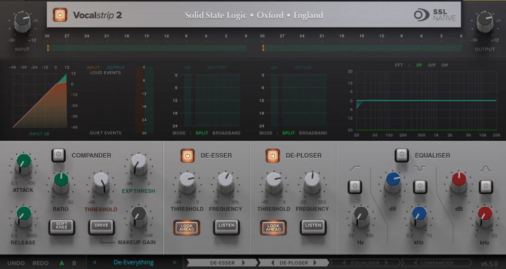This screenshot has width=506, height=269.
Task: Enable the bell EQ band power button
Action: [x=486, y=187]
